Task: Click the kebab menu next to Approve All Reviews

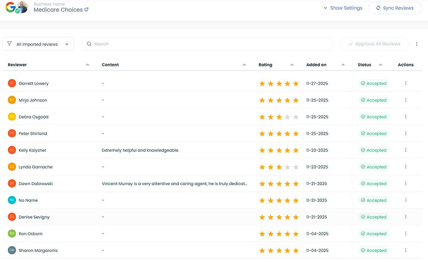Action: (x=417, y=44)
